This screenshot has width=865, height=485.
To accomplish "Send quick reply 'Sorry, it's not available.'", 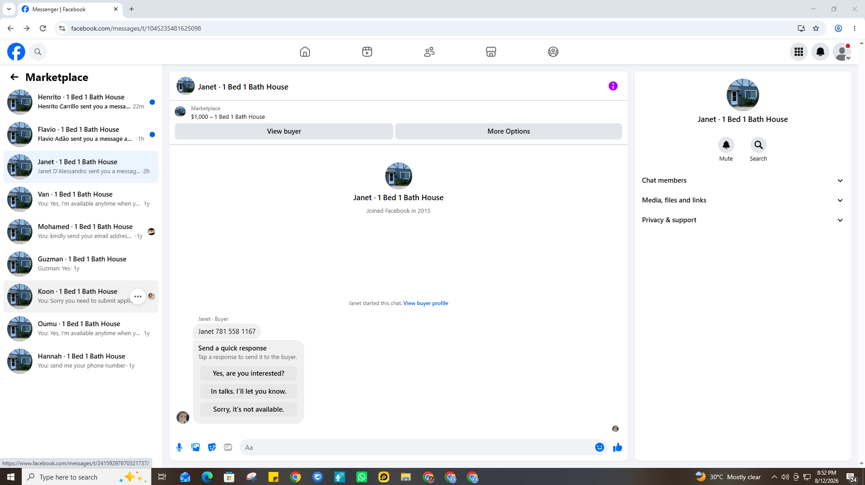I will click(x=249, y=409).
